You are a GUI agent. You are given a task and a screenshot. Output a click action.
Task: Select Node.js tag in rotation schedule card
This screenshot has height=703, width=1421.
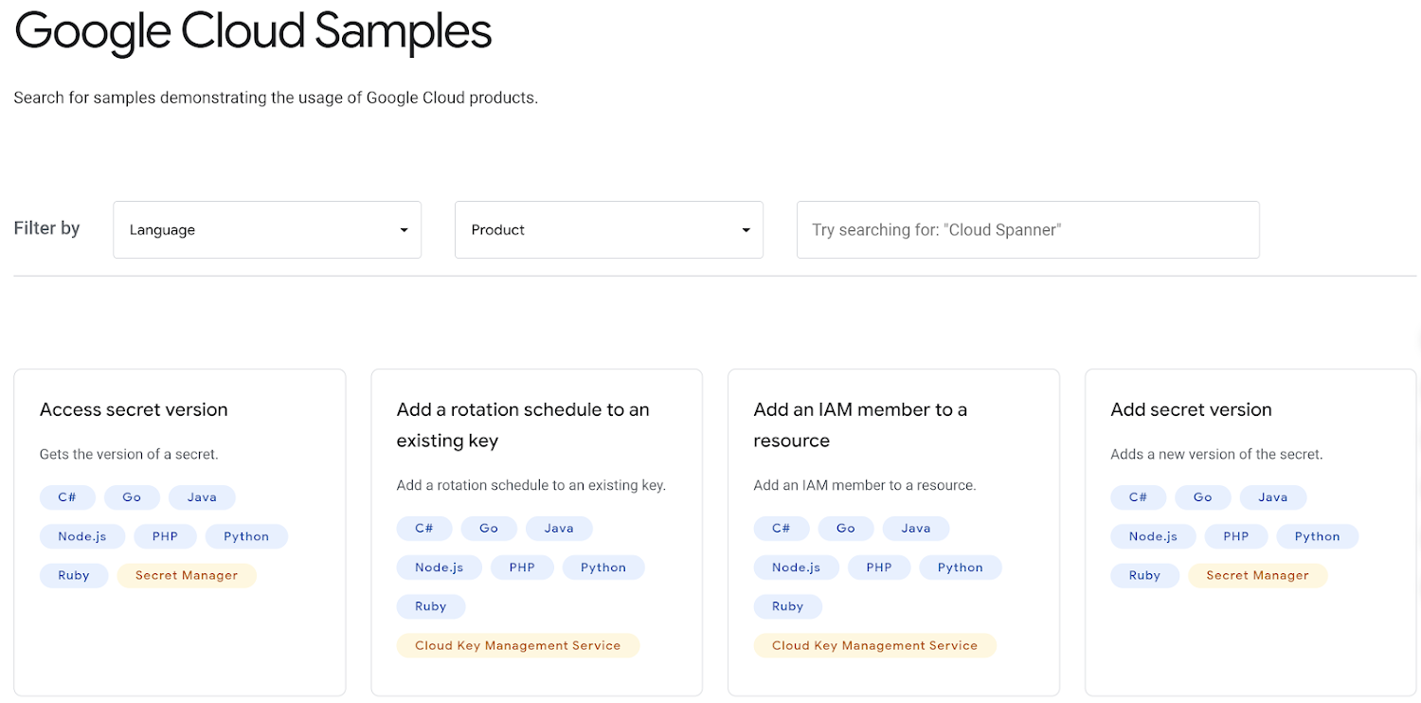439,568
